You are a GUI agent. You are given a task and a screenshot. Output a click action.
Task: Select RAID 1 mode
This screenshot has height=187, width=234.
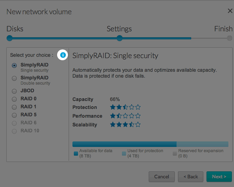14,107
